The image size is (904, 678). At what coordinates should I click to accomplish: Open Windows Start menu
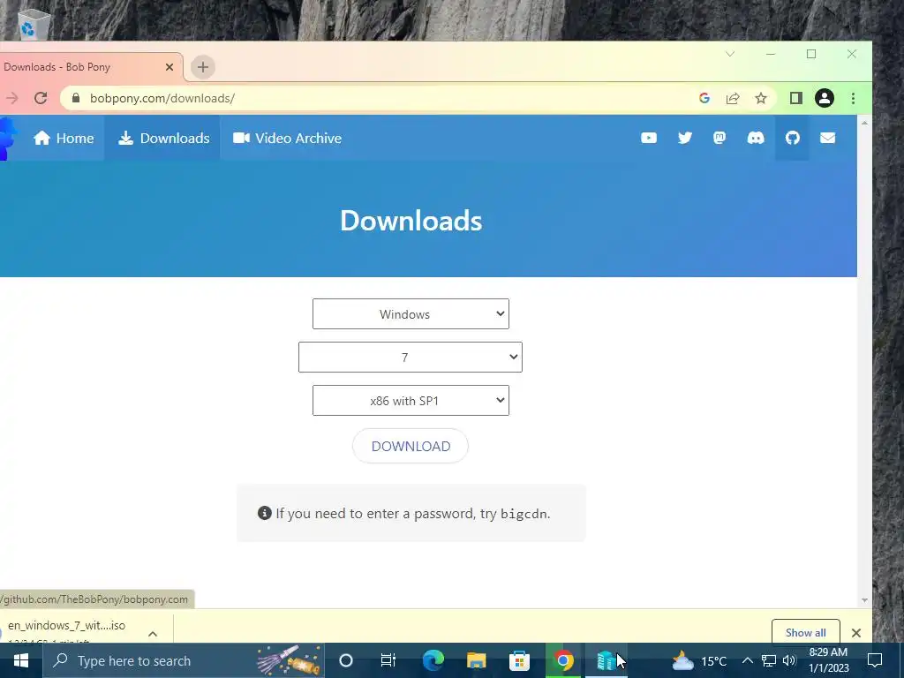21,660
